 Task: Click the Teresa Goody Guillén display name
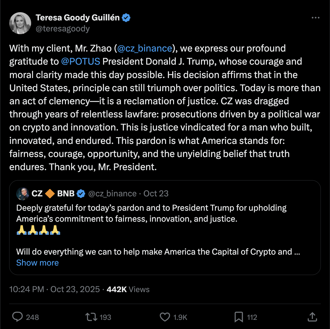pos(78,18)
